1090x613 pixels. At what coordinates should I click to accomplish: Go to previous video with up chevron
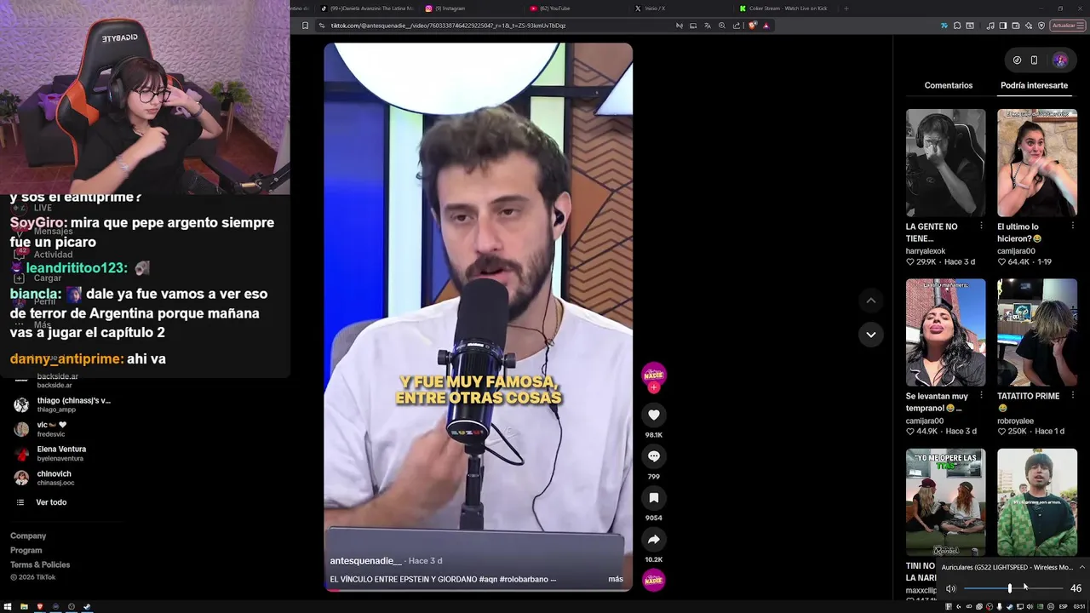click(870, 300)
